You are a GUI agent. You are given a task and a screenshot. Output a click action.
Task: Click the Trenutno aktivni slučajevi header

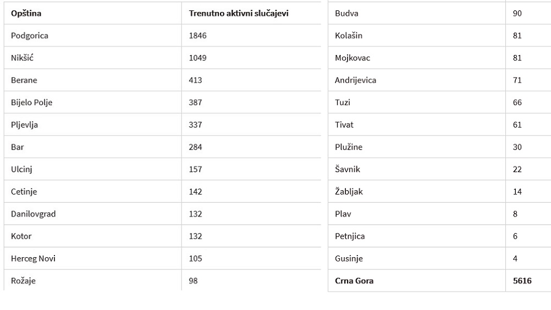point(239,13)
